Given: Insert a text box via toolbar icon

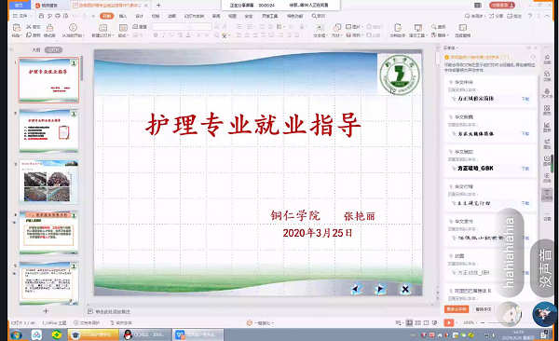Looking at the screenshot, I should point(320,28).
